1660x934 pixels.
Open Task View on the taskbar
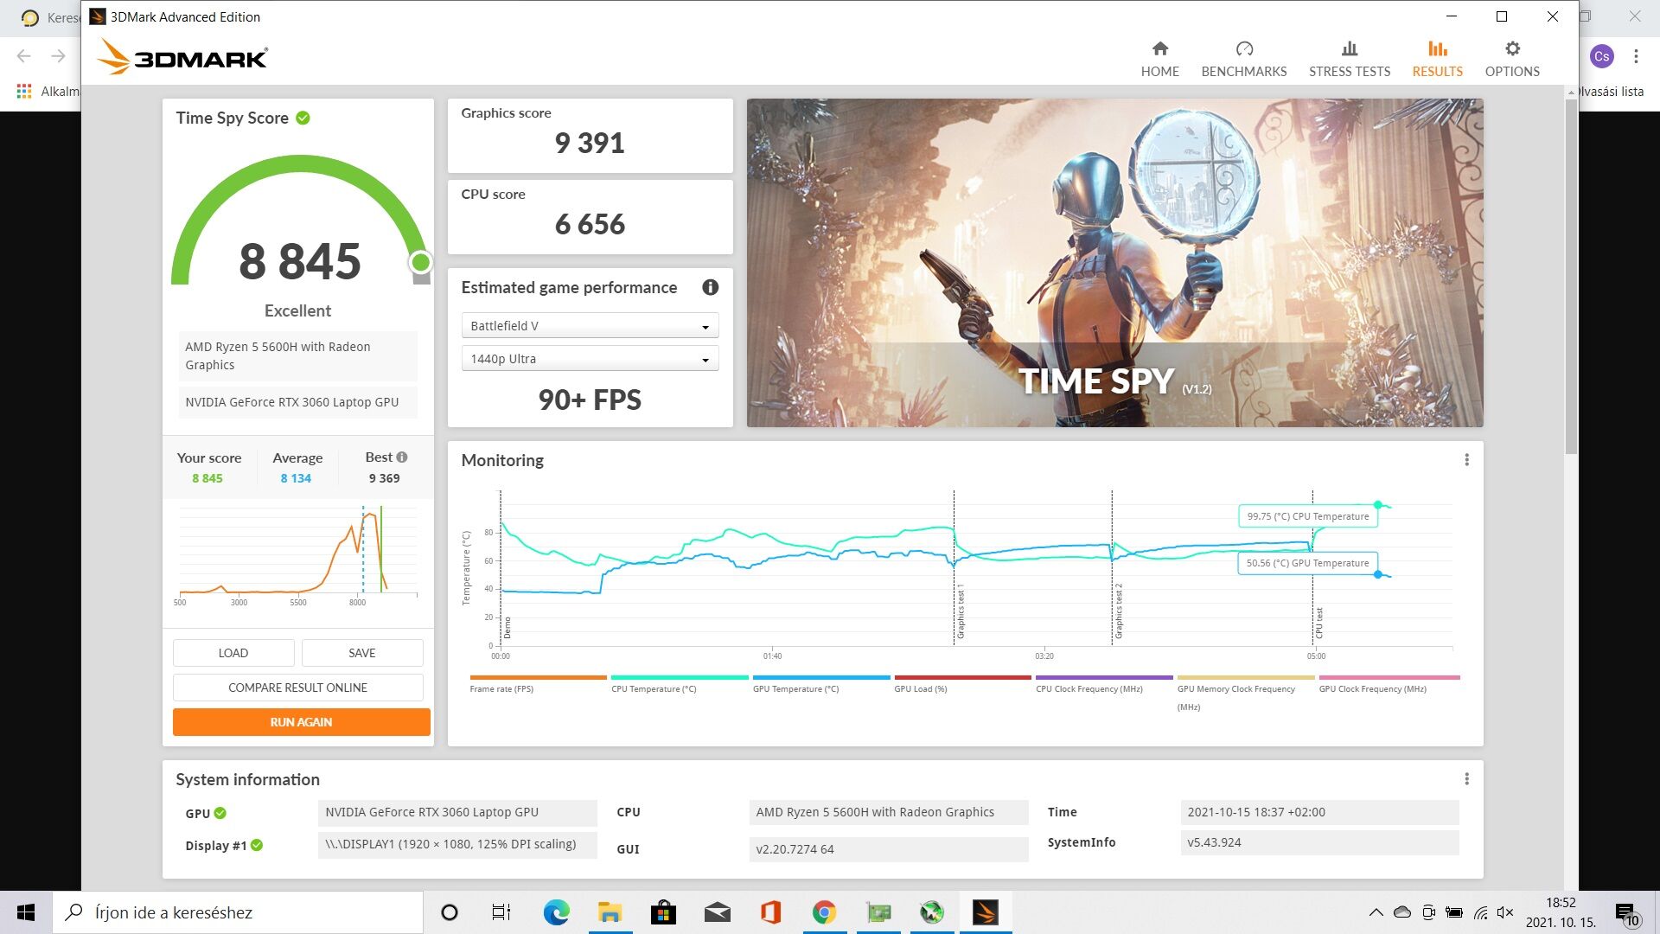coord(501,912)
